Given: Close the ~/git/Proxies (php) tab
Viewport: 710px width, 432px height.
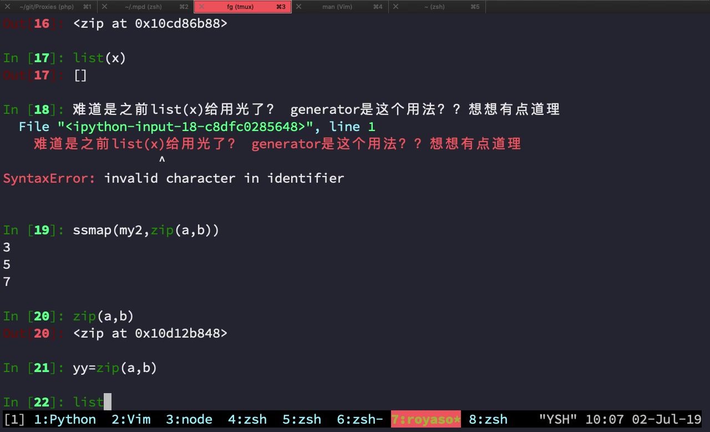Looking at the screenshot, I should pos(7,7).
